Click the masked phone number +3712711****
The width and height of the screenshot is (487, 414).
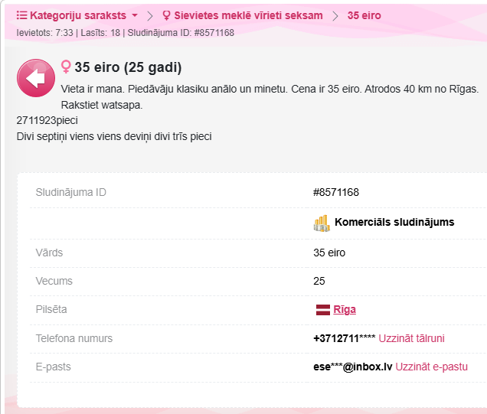(345, 338)
